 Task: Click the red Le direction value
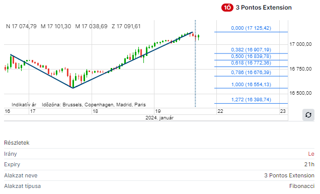click(x=311, y=154)
